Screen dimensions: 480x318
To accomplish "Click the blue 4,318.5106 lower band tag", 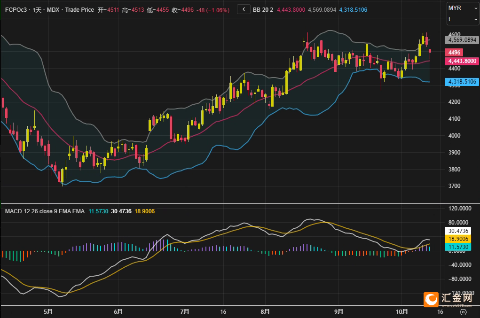I will click(x=462, y=82).
